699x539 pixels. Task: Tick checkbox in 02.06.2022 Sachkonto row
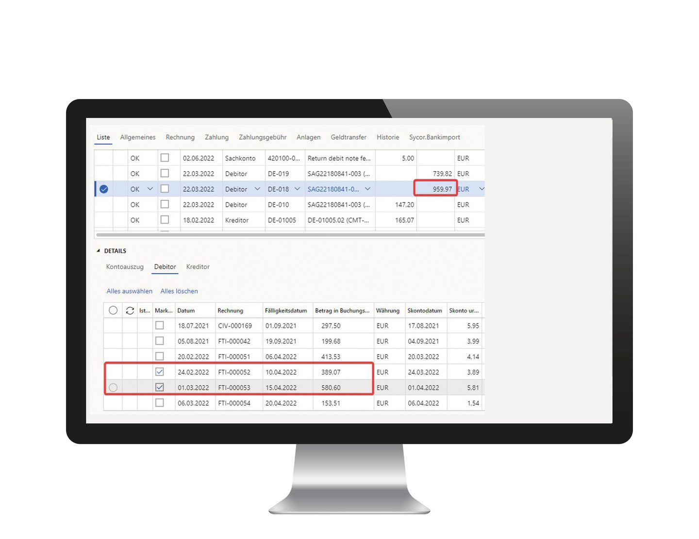point(165,158)
